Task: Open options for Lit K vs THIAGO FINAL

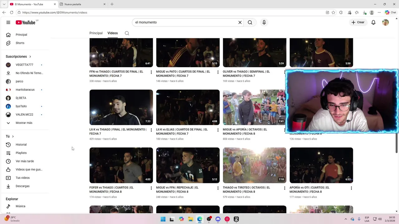Action: [x=151, y=130]
